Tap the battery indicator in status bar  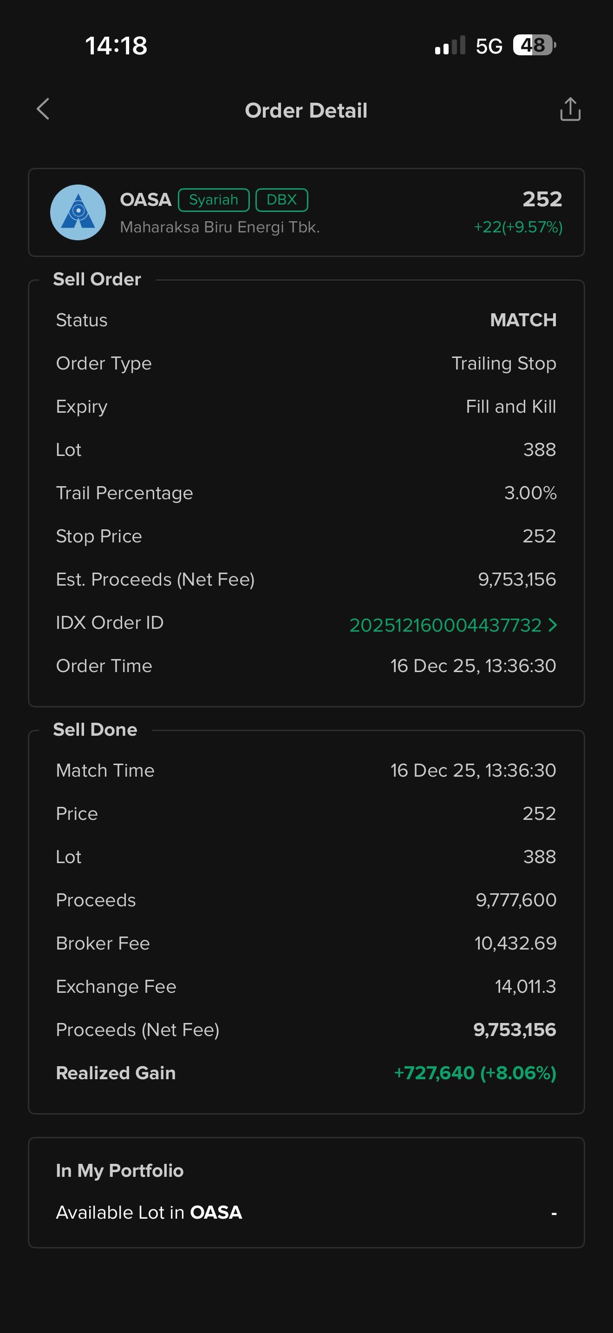click(x=534, y=45)
